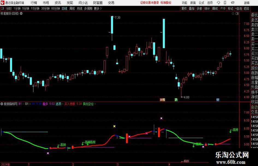The image size is (258, 166).
Task: Click the 自动 label in side panel
Action: tap(254, 107)
